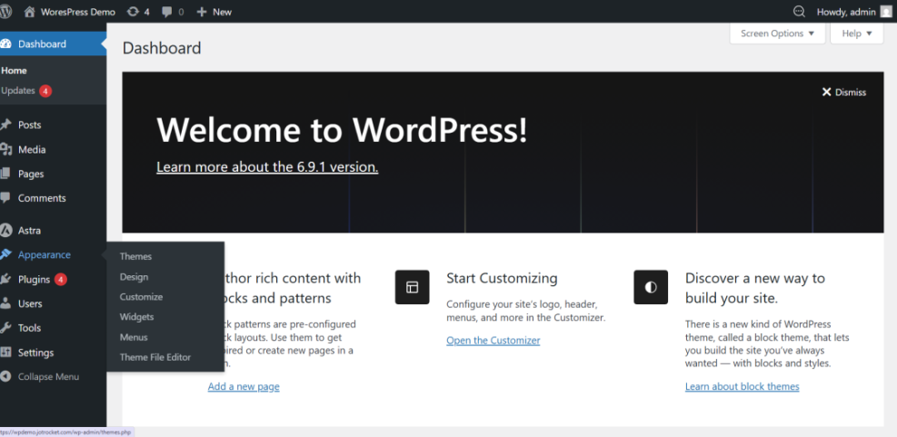
Task: Click the Users person icon
Action: point(5,303)
